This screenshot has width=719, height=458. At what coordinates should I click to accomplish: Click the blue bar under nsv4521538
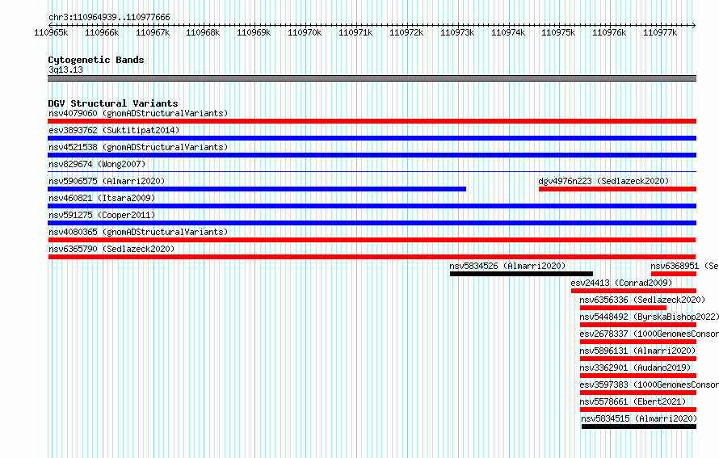tap(372, 155)
